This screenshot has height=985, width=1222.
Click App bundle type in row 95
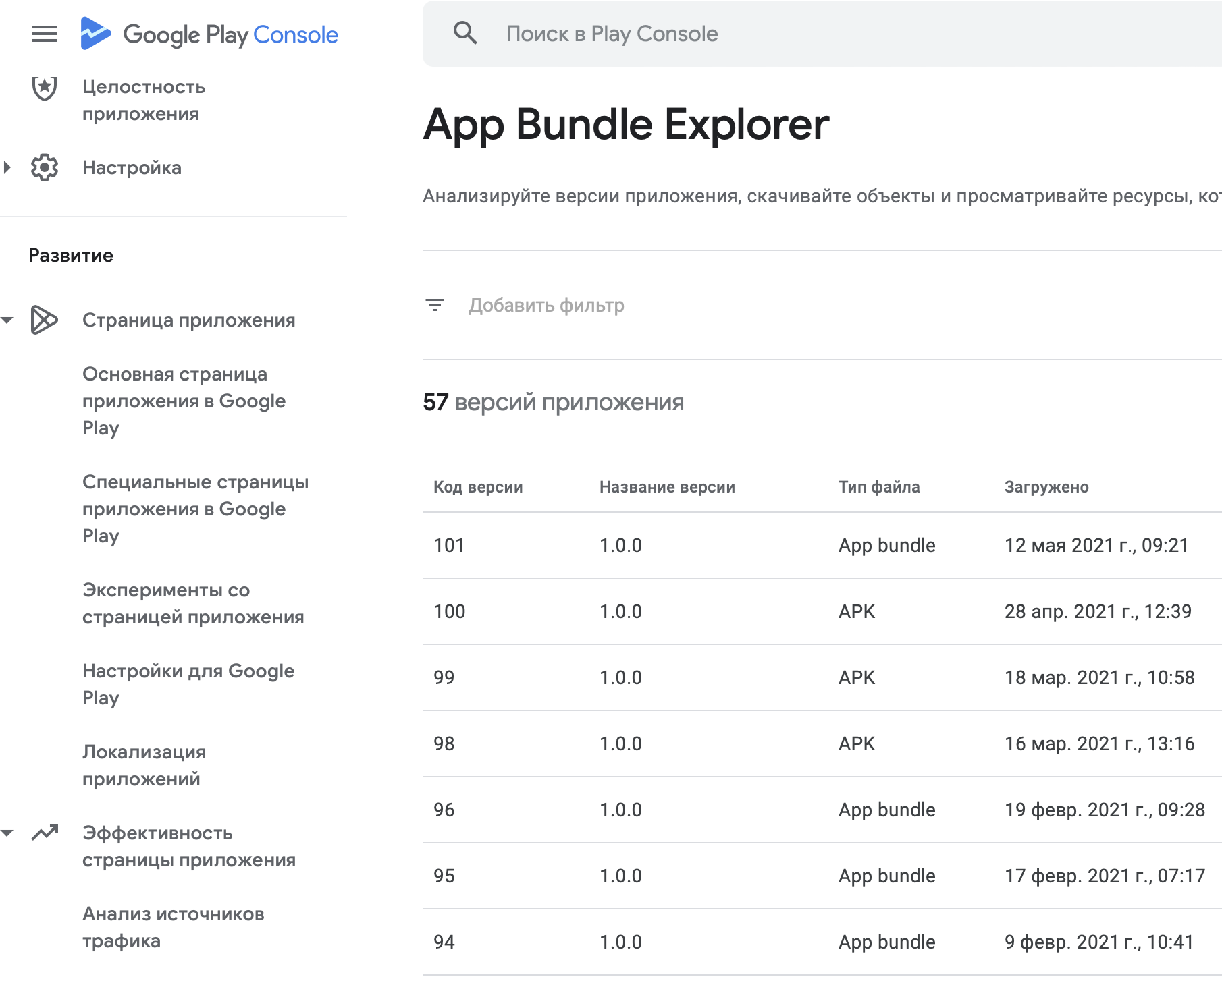(887, 876)
